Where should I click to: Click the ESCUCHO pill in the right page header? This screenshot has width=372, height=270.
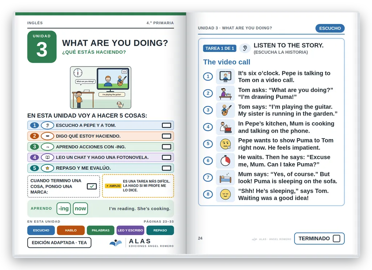(x=330, y=28)
